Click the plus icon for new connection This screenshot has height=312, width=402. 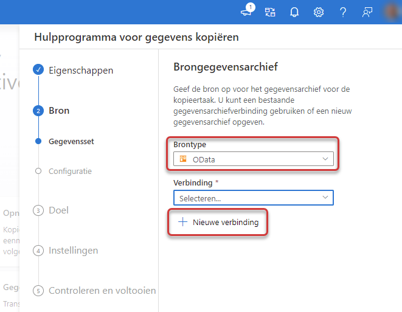tap(183, 222)
